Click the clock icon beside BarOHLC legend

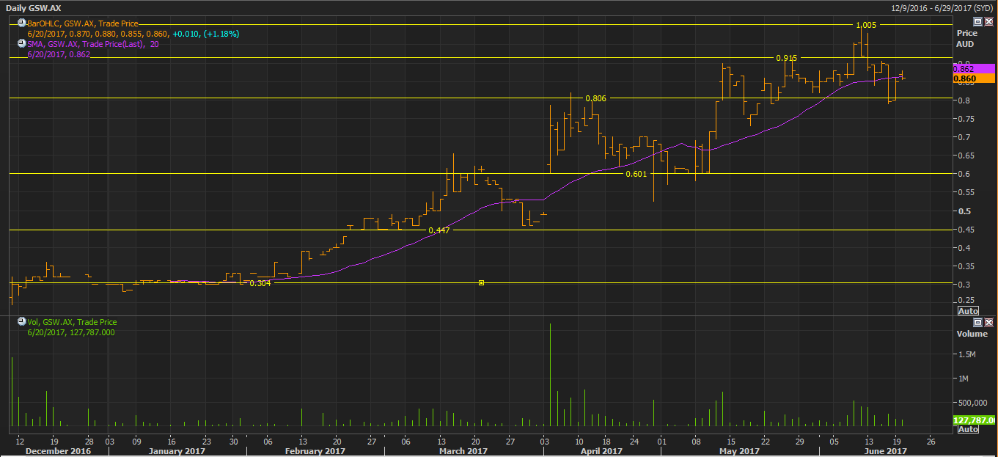(23, 23)
